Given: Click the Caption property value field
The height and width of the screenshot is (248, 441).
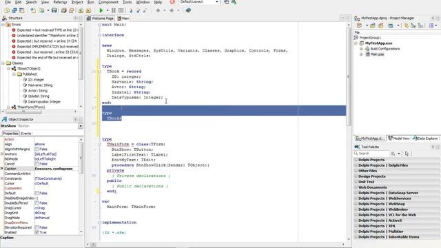Looking at the screenshot, I should click(56, 169).
